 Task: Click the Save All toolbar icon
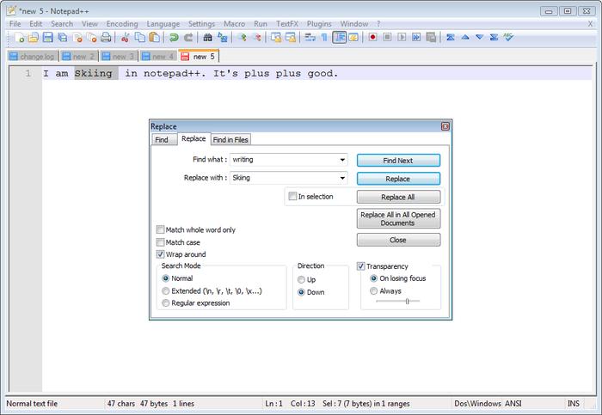(x=62, y=37)
